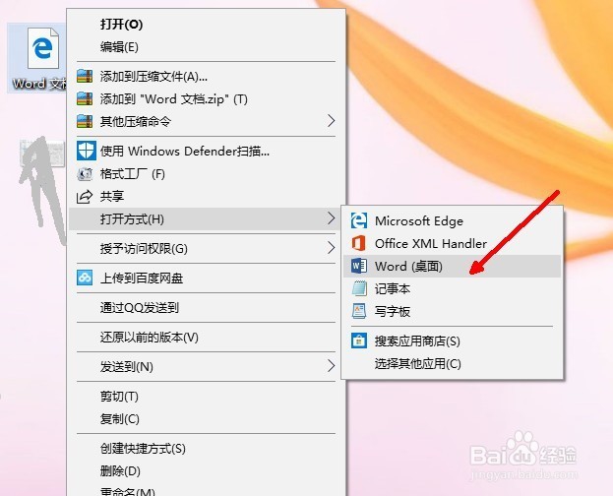Choose 复制(C) from the context menu

pyautogui.click(x=206, y=419)
